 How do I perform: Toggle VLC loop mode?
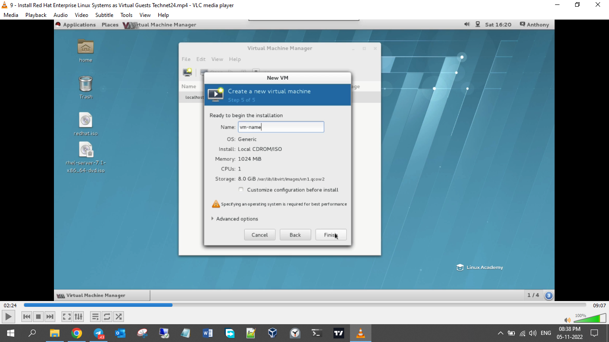pos(107,317)
